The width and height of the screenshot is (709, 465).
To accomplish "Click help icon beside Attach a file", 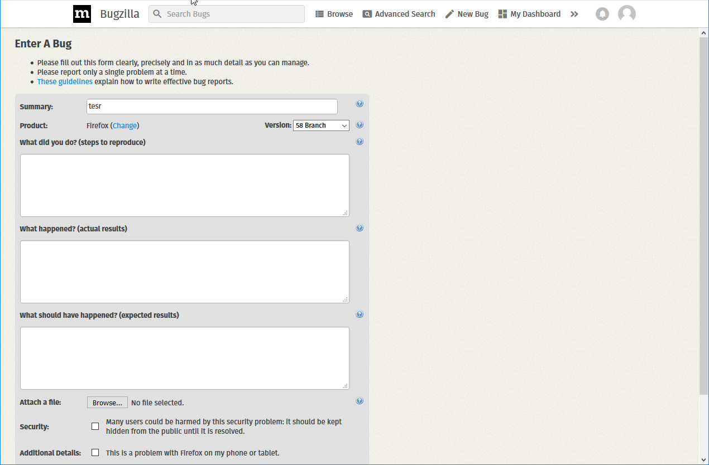I will (360, 401).
